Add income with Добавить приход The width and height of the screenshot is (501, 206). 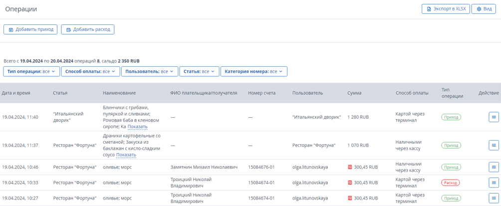click(x=31, y=29)
